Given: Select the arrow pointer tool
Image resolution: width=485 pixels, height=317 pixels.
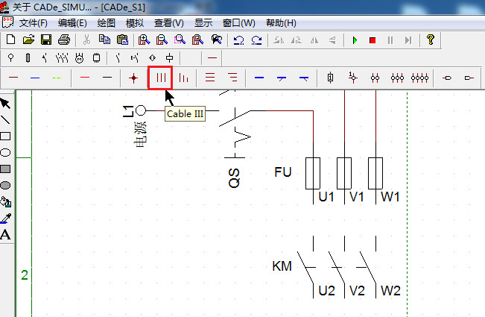Looking at the screenshot, I should coord(5,104).
